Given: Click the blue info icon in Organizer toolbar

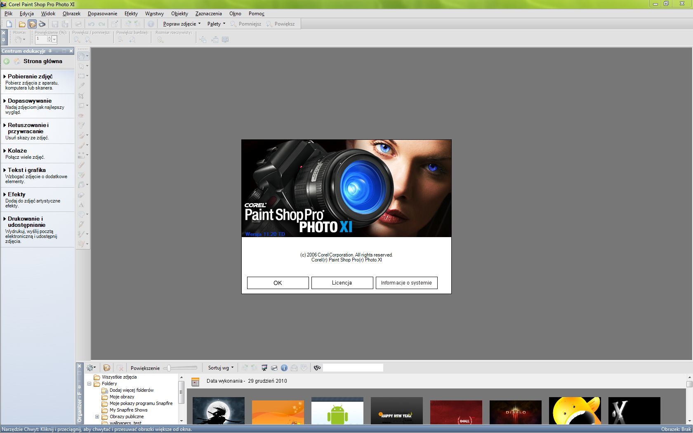Looking at the screenshot, I should pos(284,368).
